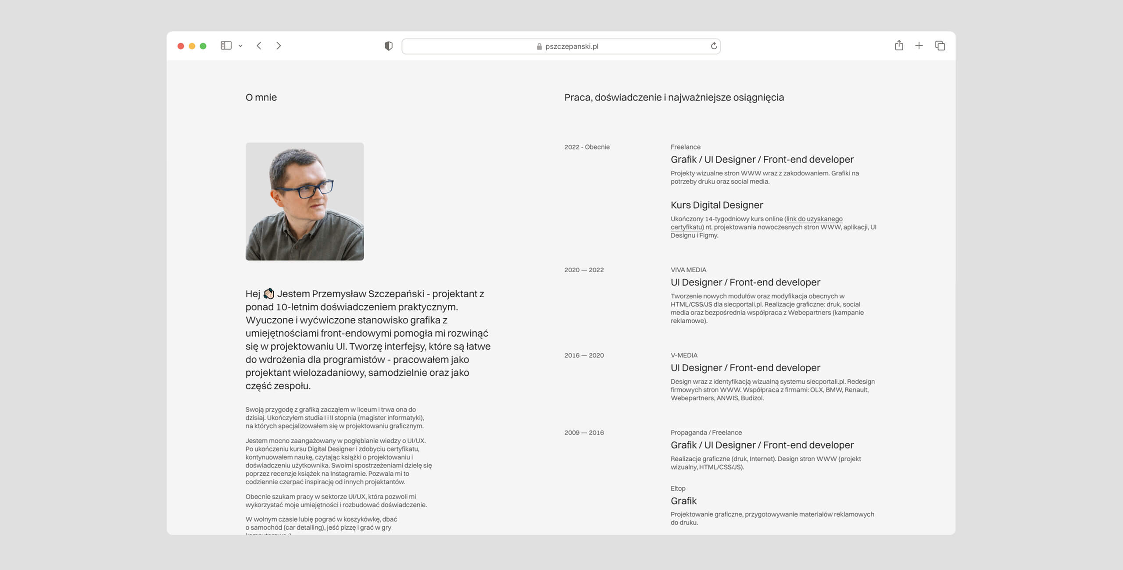Click the "O mnie" heading
This screenshot has height=570, width=1123.
pos(261,97)
